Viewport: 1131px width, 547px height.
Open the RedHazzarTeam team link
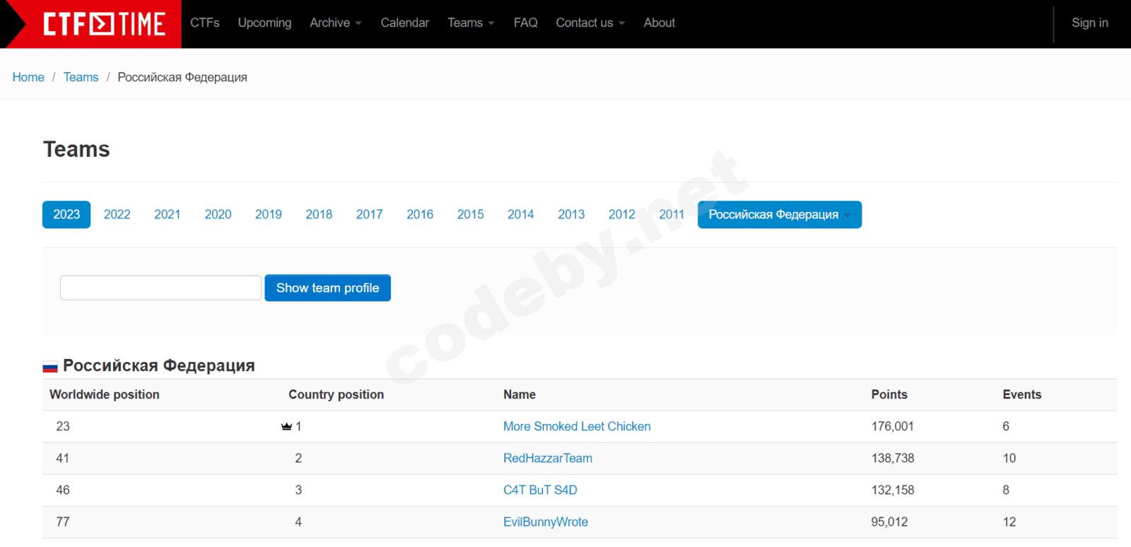pyautogui.click(x=547, y=459)
